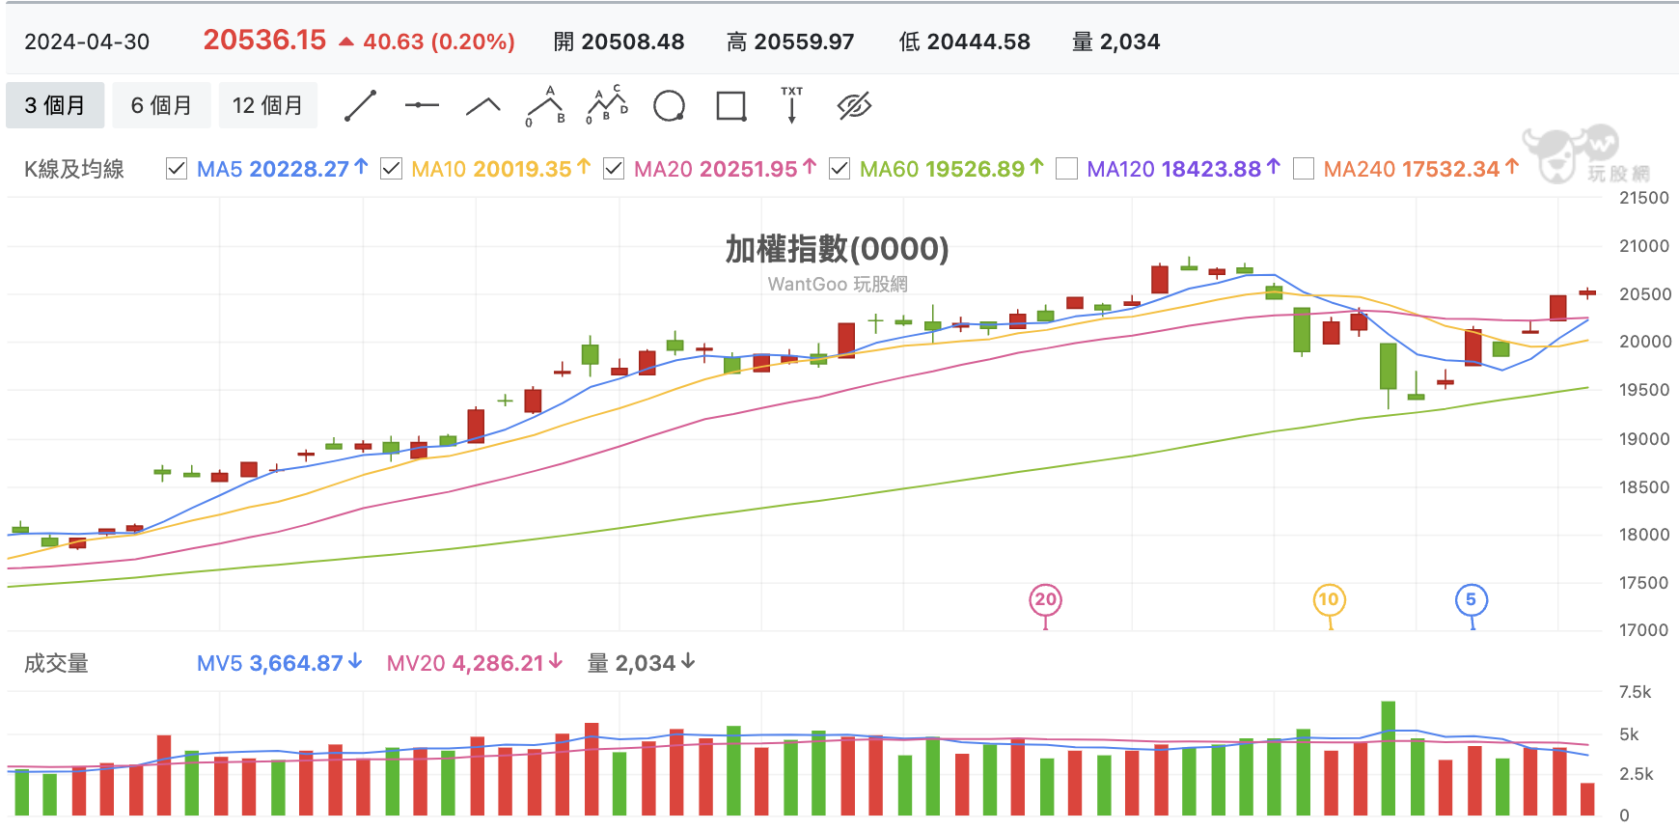
Task: Enable the MA240 moving average checkbox
Action: tap(1304, 169)
